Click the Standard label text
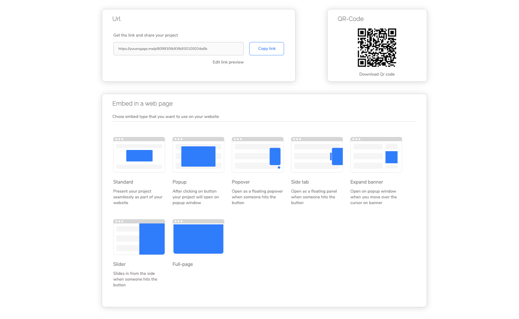The width and height of the screenshot is (519, 319). [123, 182]
